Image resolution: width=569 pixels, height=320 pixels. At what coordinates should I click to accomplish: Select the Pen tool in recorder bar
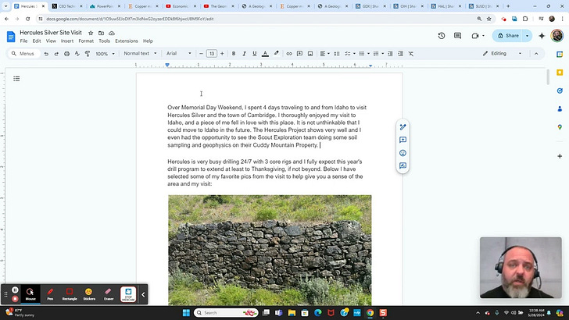50,294
